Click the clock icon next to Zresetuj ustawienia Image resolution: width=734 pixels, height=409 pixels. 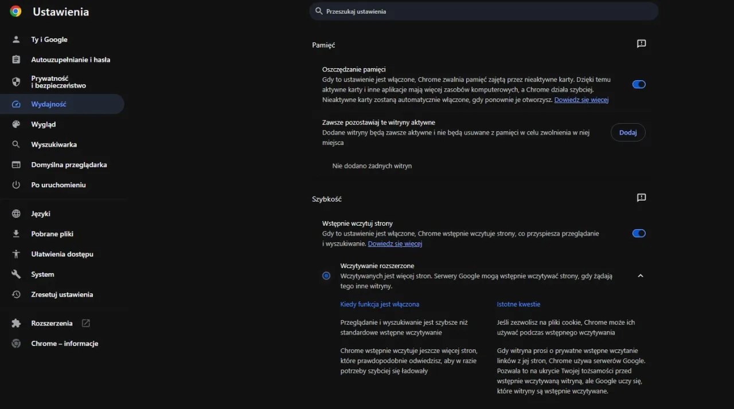click(17, 294)
